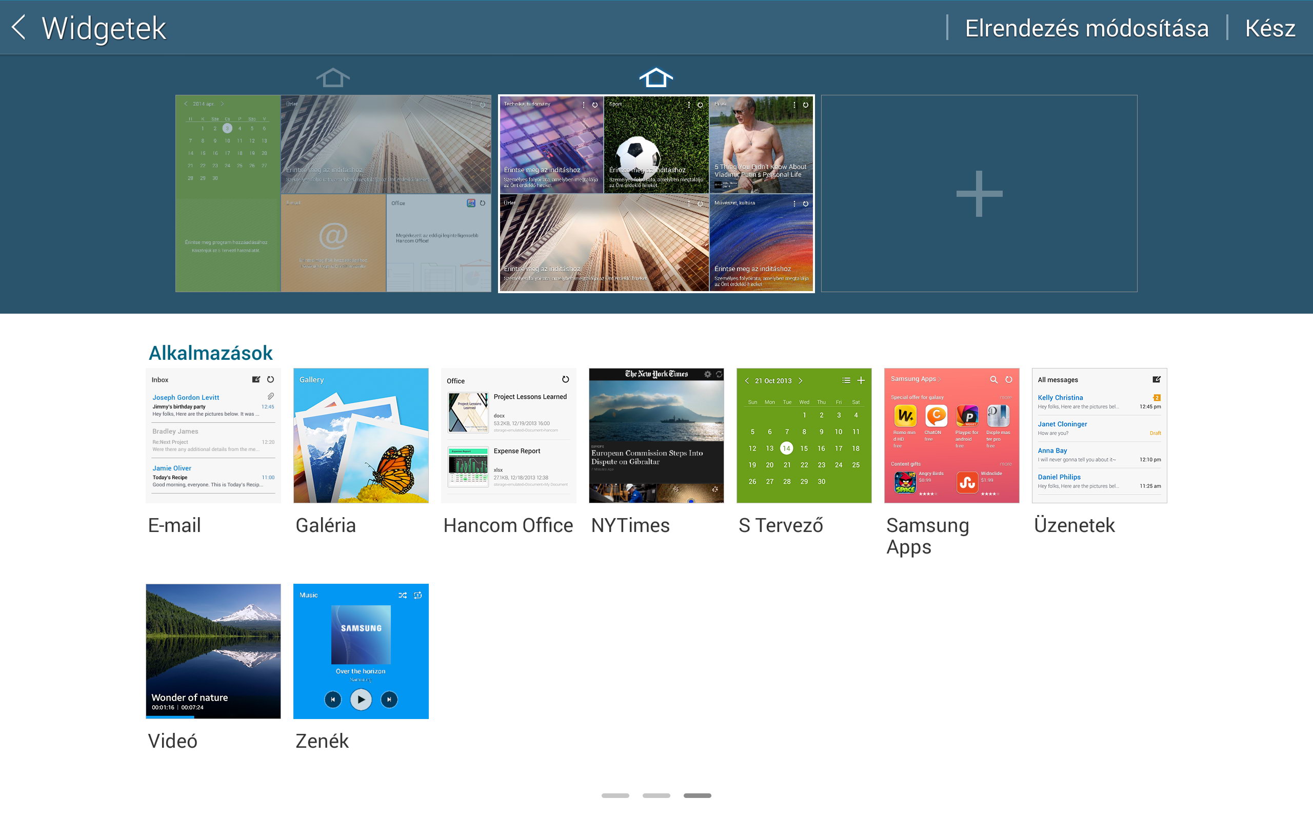Go to the second widget page indicator
The height and width of the screenshot is (820, 1313).
[656, 795]
